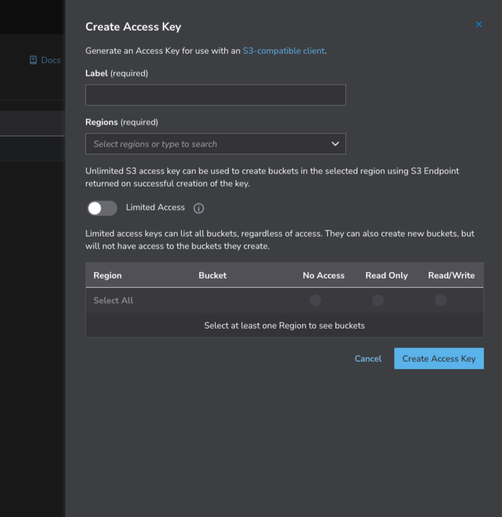Click the Docs book icon
This screenshot has height=517, width=502.
[33, 60]
